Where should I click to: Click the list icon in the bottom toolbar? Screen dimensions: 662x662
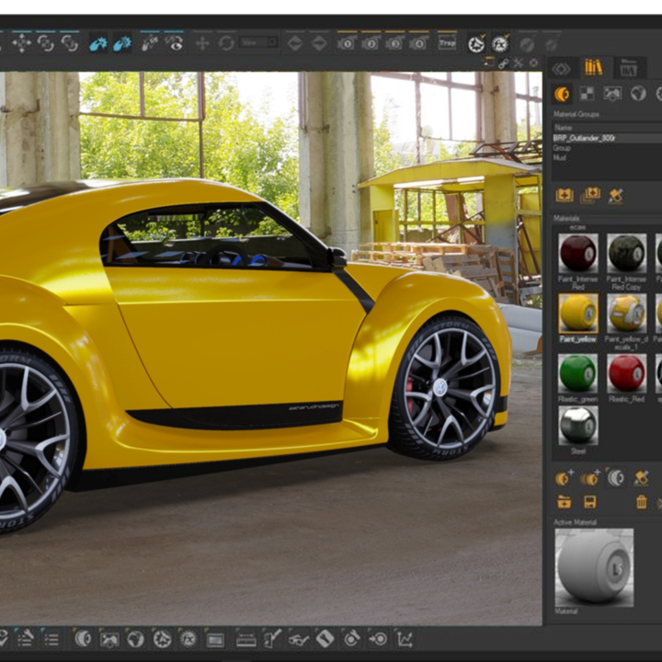51,639
